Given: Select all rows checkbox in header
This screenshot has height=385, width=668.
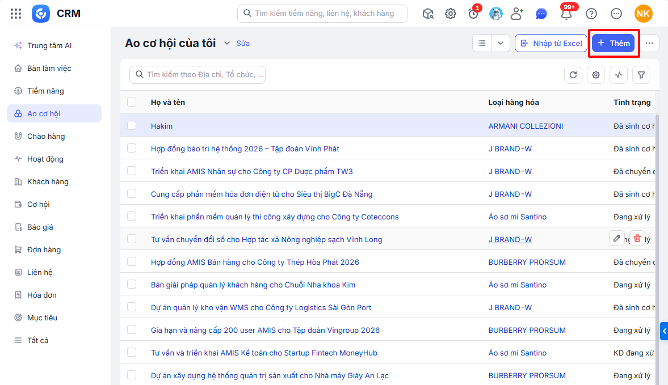Looking at the screenshot, I should point(132,102).
